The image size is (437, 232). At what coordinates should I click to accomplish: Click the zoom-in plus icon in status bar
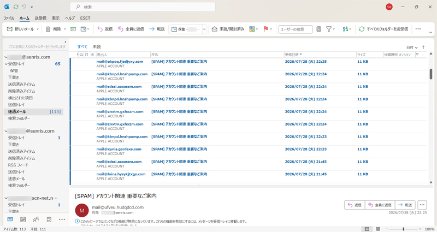(x=420, y=229)
